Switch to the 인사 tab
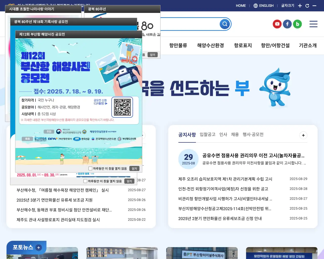 tap(223, 135)
